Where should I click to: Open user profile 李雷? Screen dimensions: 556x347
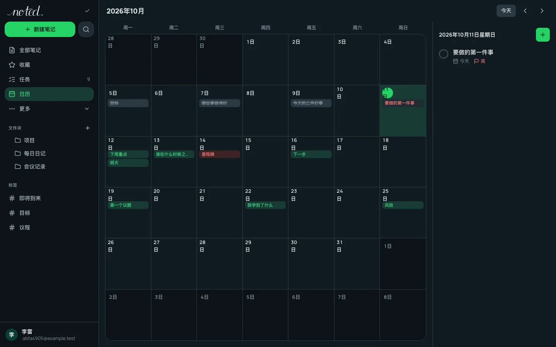(x=49, y=335)
